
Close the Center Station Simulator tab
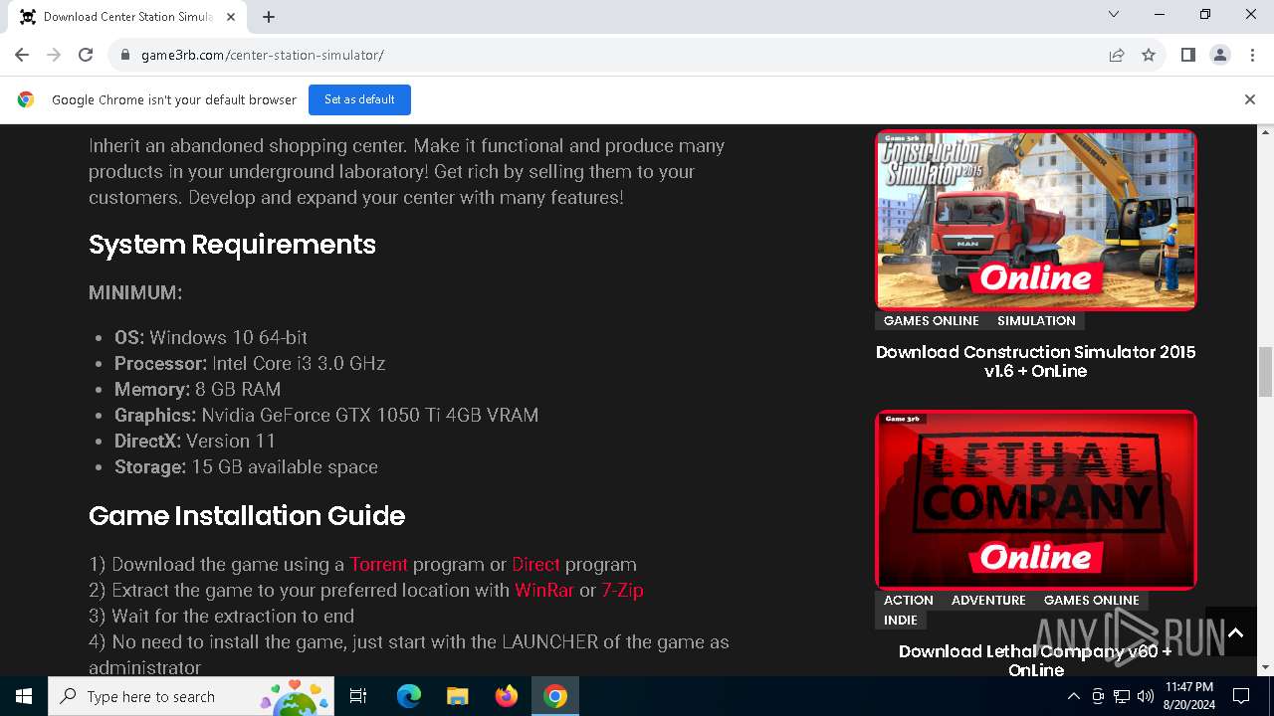232,17
